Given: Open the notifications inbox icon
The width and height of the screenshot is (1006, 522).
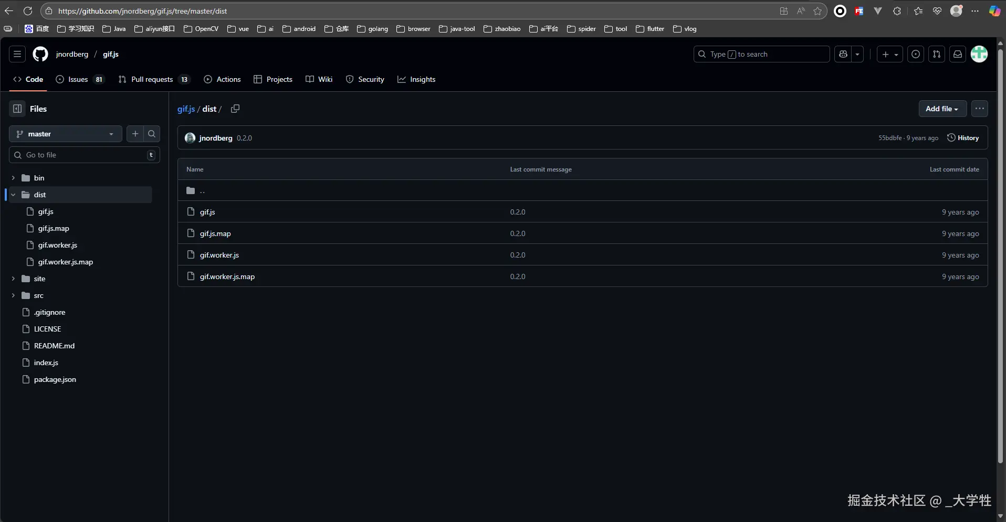Looking at the screenshot, I should 958,54.
